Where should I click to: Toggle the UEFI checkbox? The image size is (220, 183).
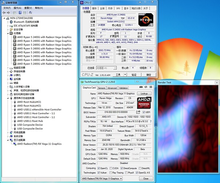tap(144, 112)
